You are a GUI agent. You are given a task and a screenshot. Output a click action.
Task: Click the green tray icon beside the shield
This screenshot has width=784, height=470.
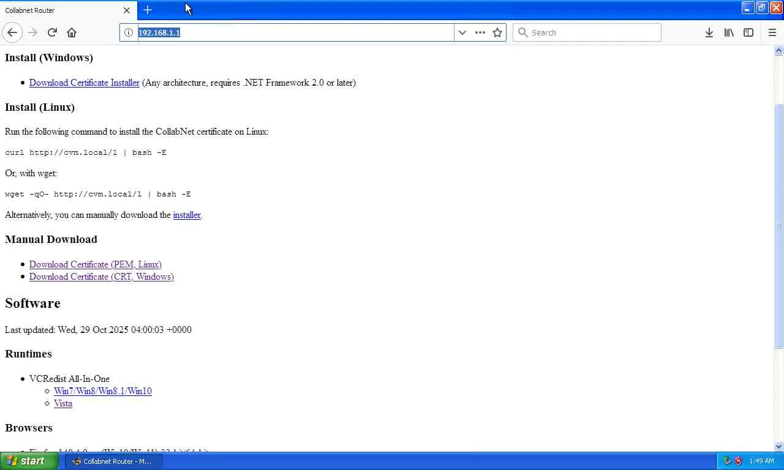(x=727, y=461)
